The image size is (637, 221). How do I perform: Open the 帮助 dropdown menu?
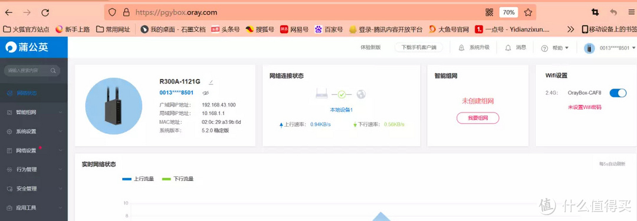[554, 48]
